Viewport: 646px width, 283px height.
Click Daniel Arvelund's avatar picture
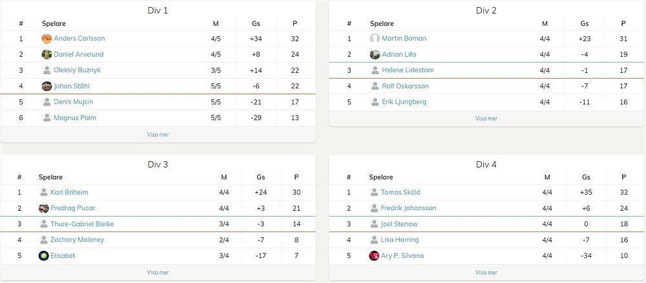pyautogui.click(x=47, y=54)
